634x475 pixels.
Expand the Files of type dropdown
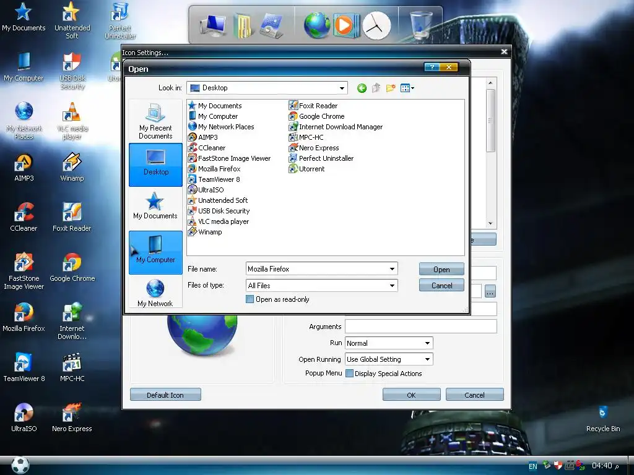coord(392,286)
